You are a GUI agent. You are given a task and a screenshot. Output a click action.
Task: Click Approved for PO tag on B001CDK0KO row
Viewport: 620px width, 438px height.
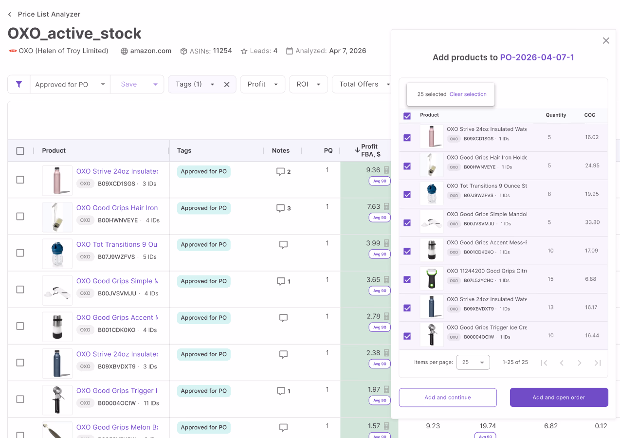pos(204,318)
